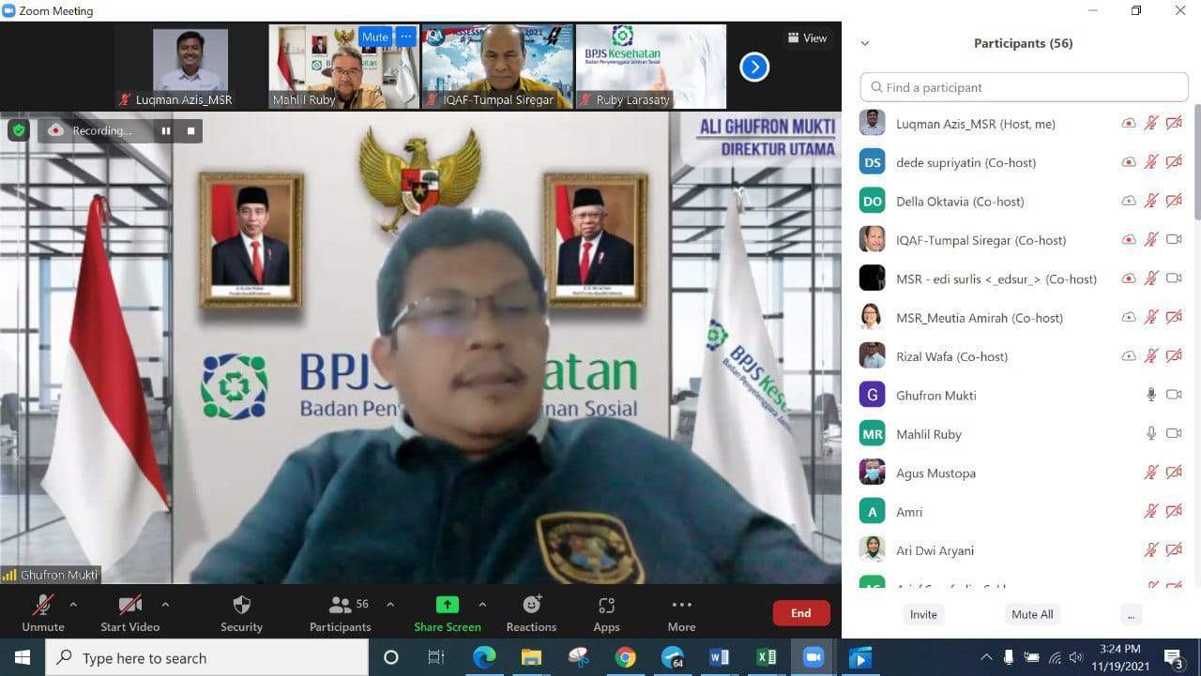Toggle the microphone icon for Ghufron Mukti
The image size is (1201, 676).
point(1151,395)
